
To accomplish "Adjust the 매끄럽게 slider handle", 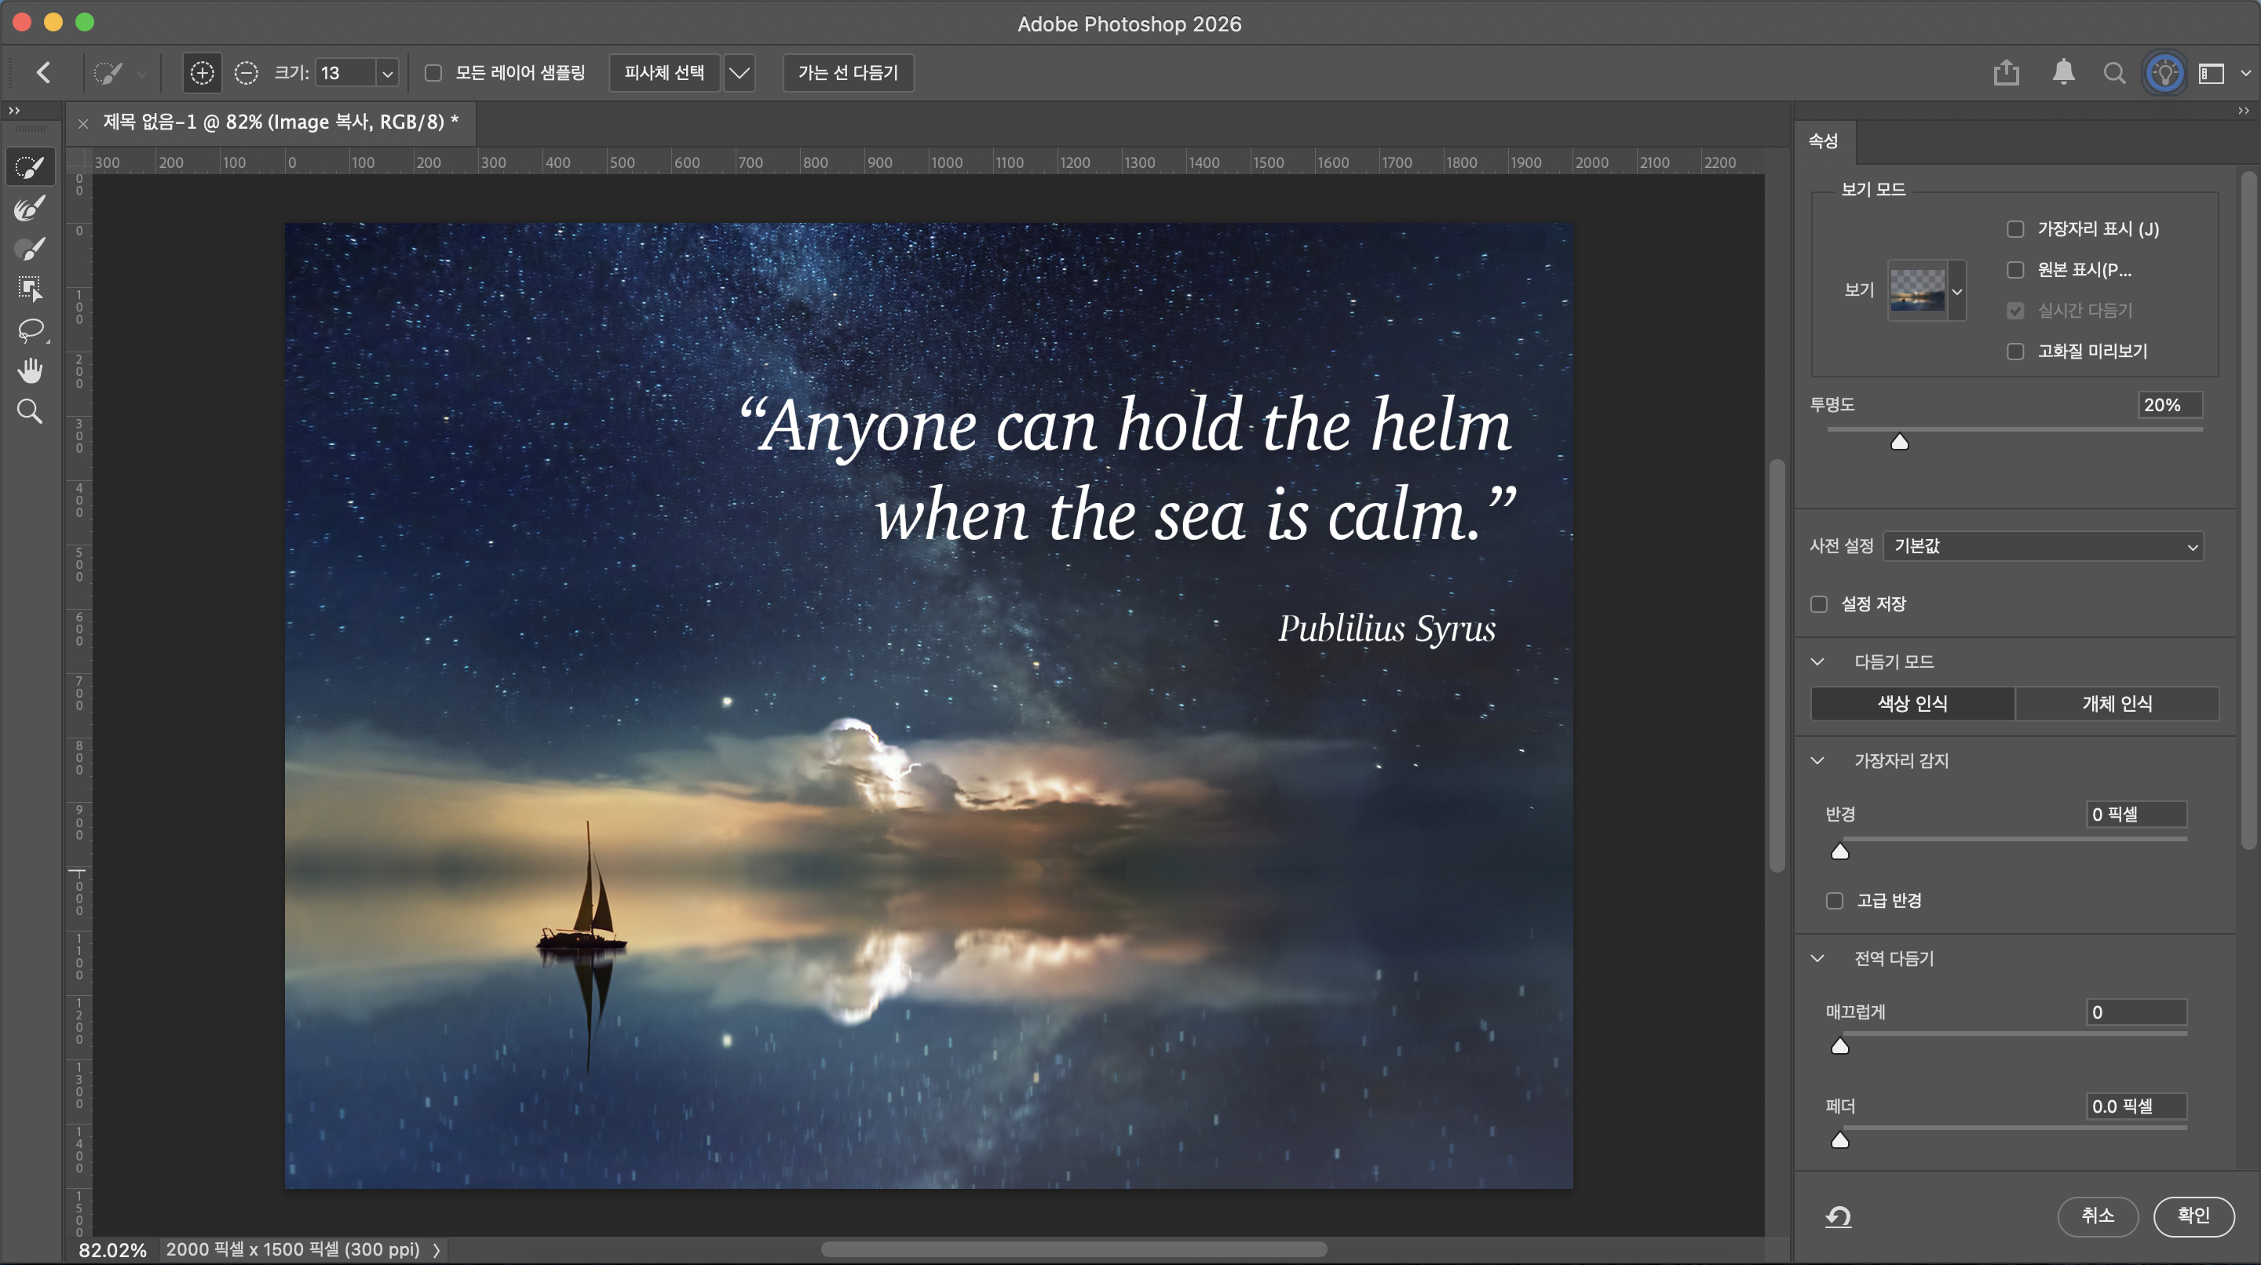I will [x=1839, y=1046].
